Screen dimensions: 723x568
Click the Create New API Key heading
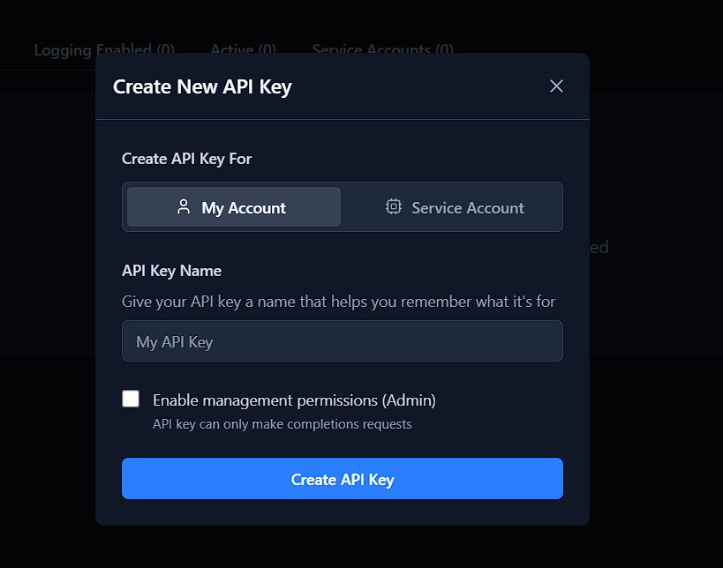click(202, 87)
